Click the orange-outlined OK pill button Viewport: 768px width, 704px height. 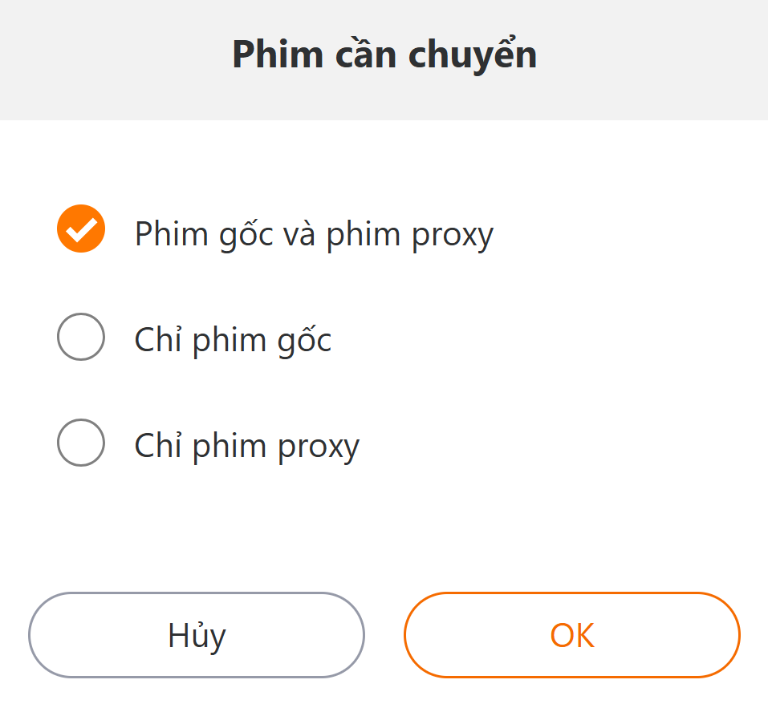[x=571, y=635]
